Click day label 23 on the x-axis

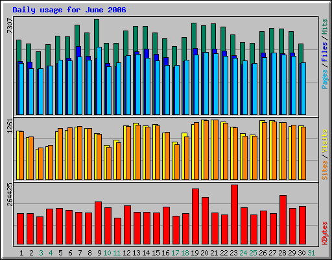click(233, 253)
